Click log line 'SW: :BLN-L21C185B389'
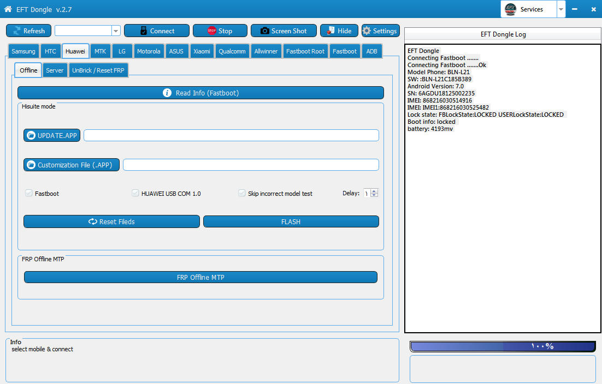This screenshot has height=384, width=602. click(x=439, y=79)
